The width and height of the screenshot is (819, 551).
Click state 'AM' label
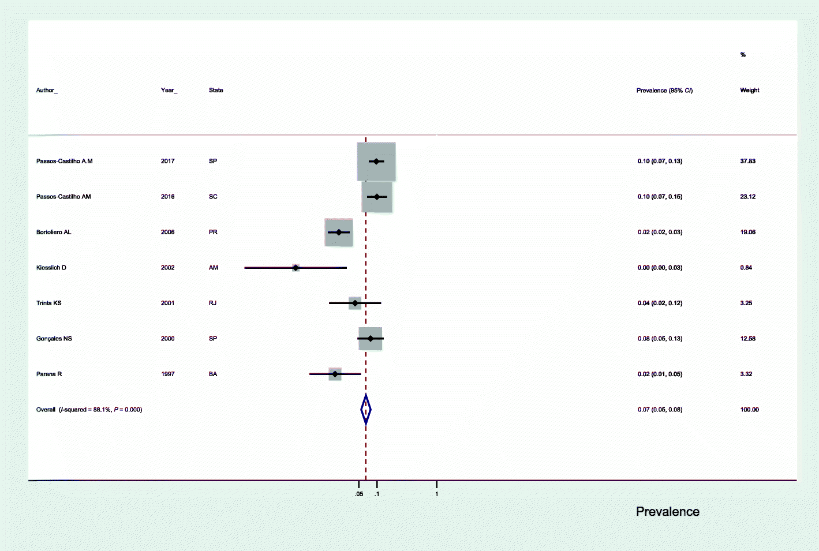214,268
